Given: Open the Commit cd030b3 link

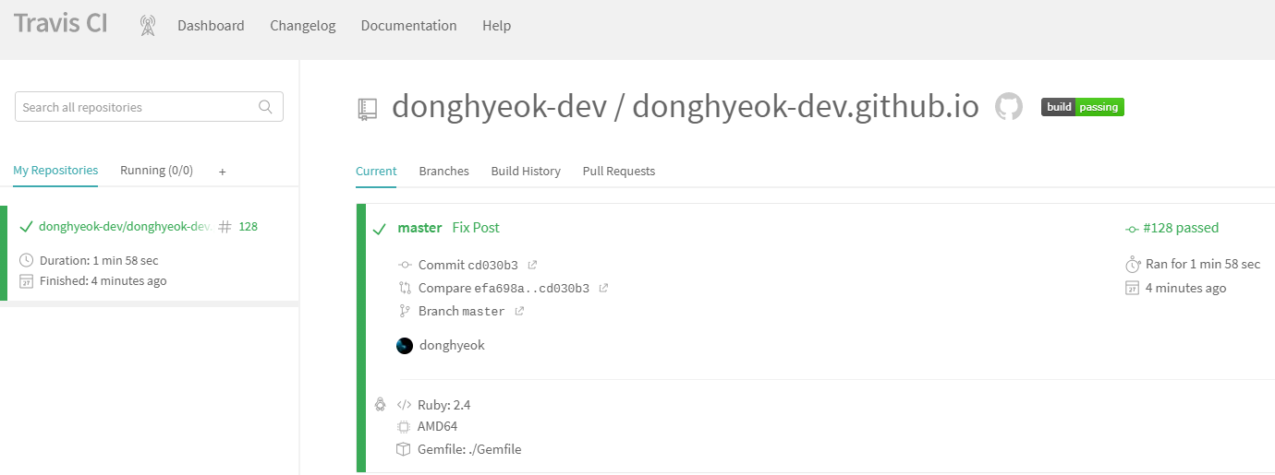Looking at the screenshot, I should pyautogui.click(x=468, y=265).
